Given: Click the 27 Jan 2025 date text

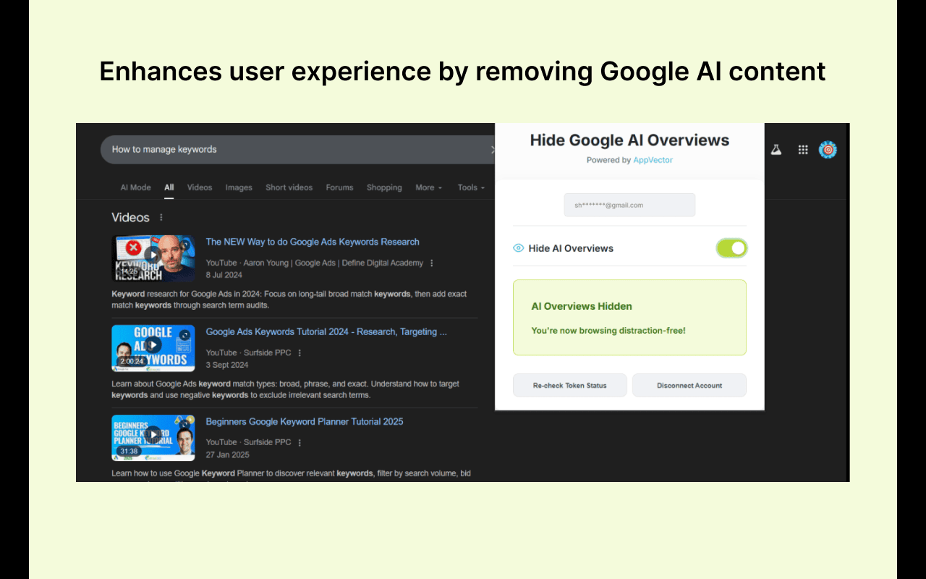Looking at the screenshot, I should 227,455.
